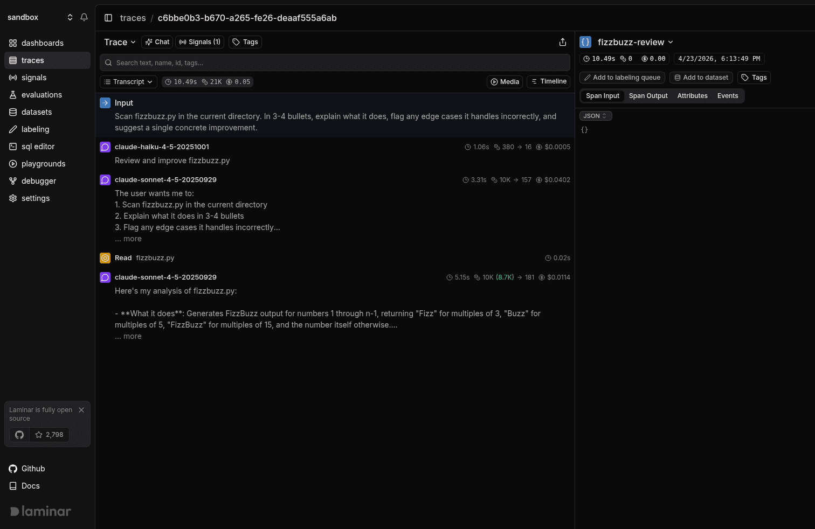This screenshot has height=529, width=815.
Task: Open signals from the sidebar
Action: 34,78
